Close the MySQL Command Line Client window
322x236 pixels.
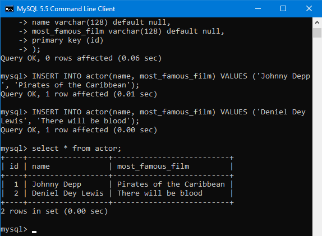309,8
